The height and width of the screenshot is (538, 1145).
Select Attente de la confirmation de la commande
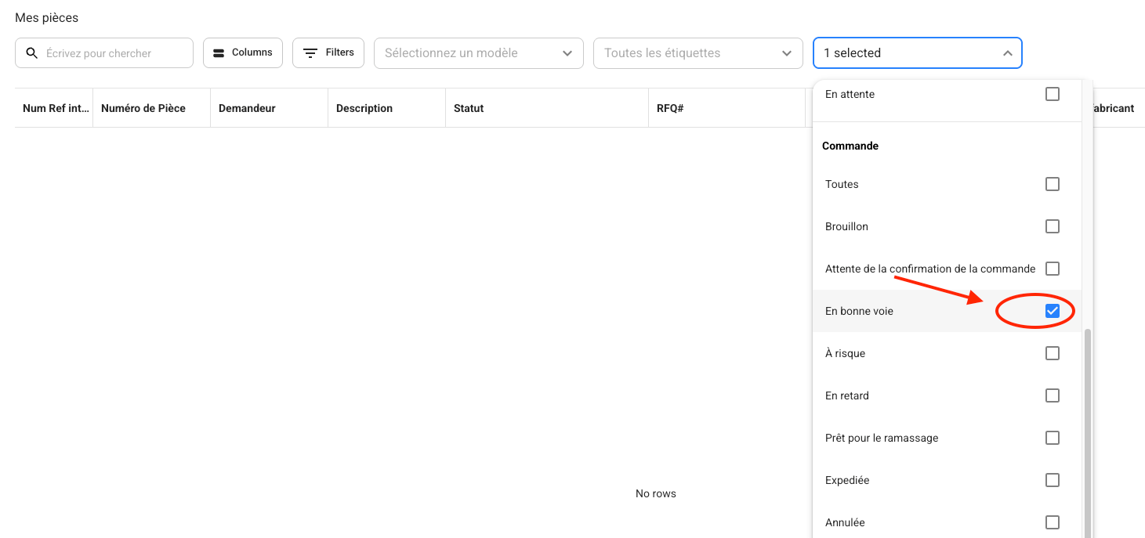(930, 269)
